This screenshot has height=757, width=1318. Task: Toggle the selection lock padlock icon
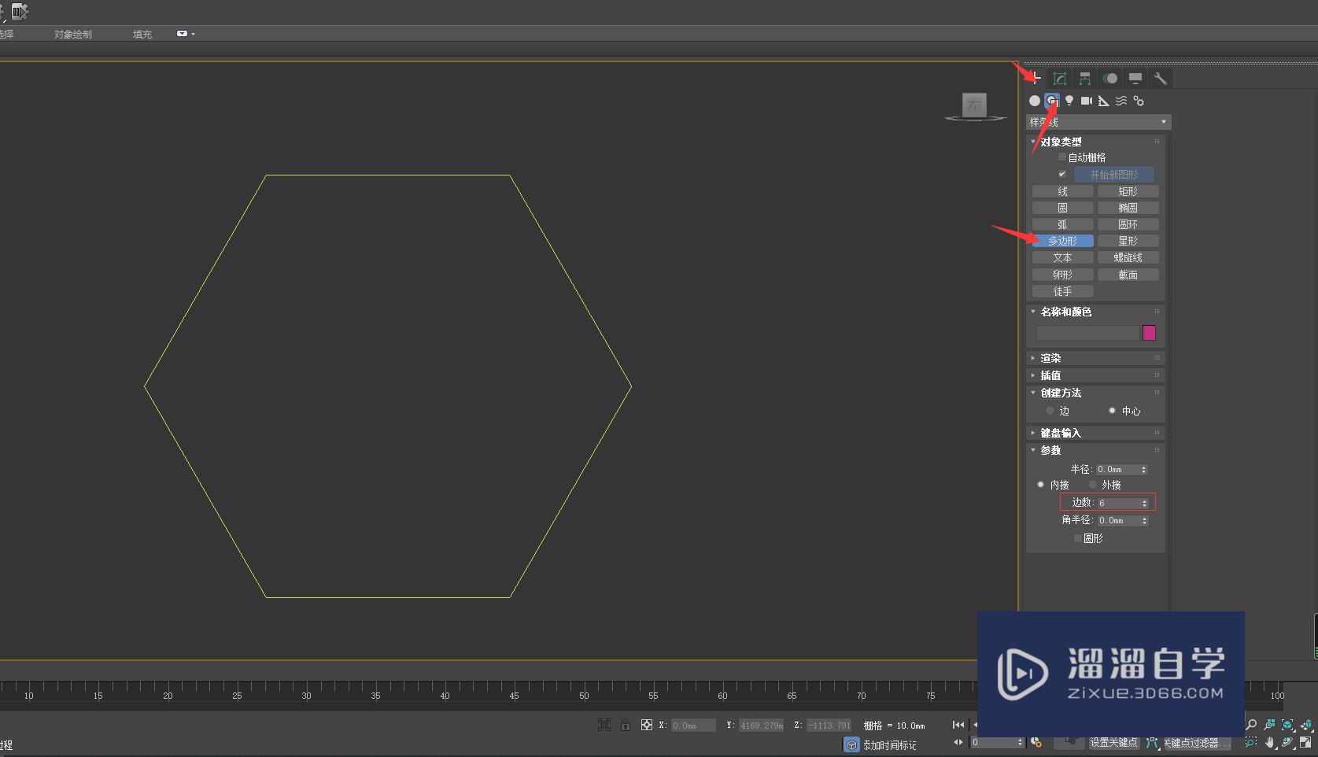tap(625, 725)
